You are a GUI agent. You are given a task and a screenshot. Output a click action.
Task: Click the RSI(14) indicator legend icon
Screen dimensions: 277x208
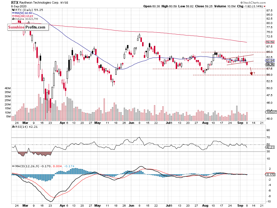(13, 127)
